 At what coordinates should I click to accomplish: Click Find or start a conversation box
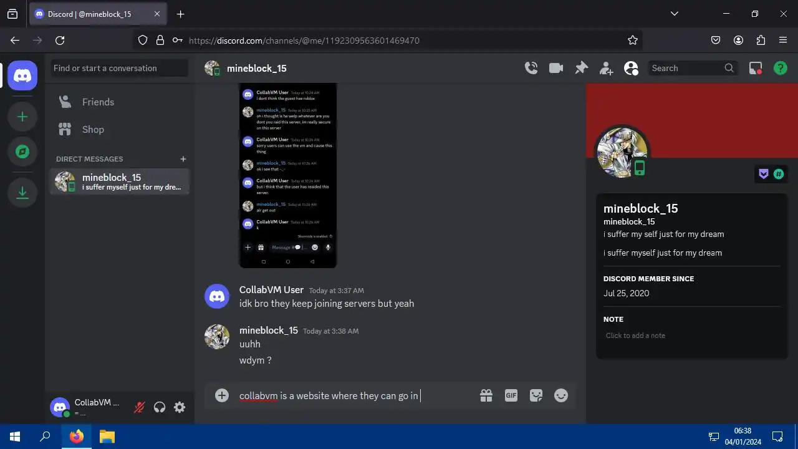click(x=120, y=68)
